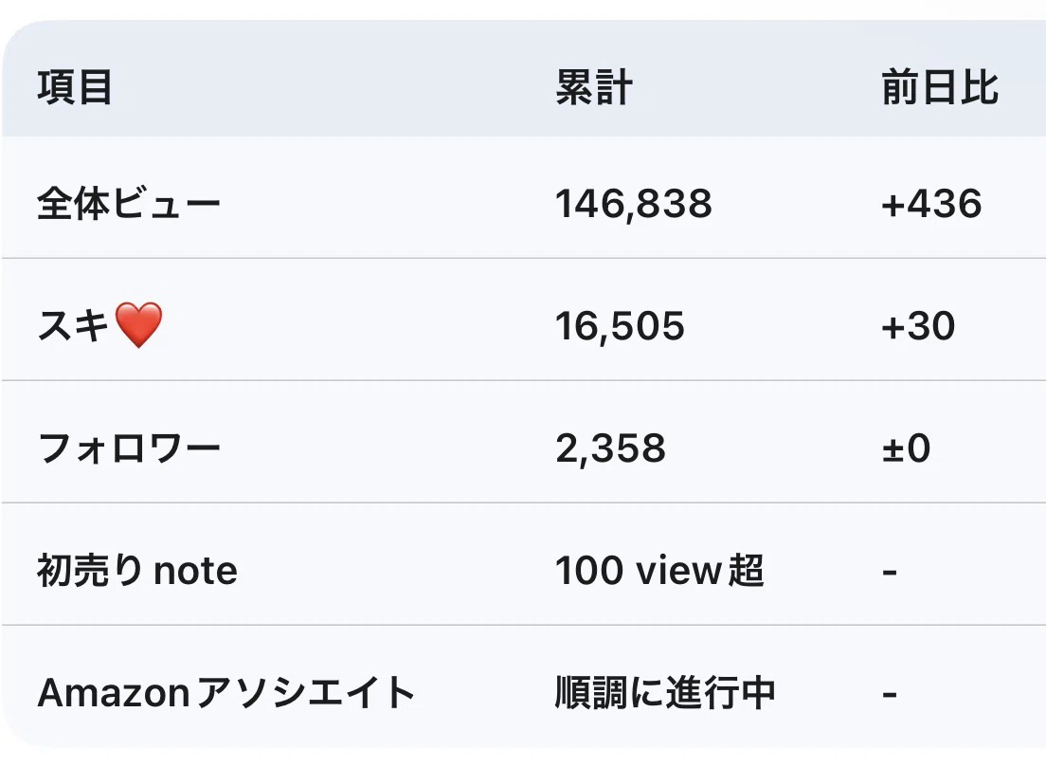This screenshot has width=1046, height=767.
Task: Select the 前日比 column header
Action: (x=940, y=87)
